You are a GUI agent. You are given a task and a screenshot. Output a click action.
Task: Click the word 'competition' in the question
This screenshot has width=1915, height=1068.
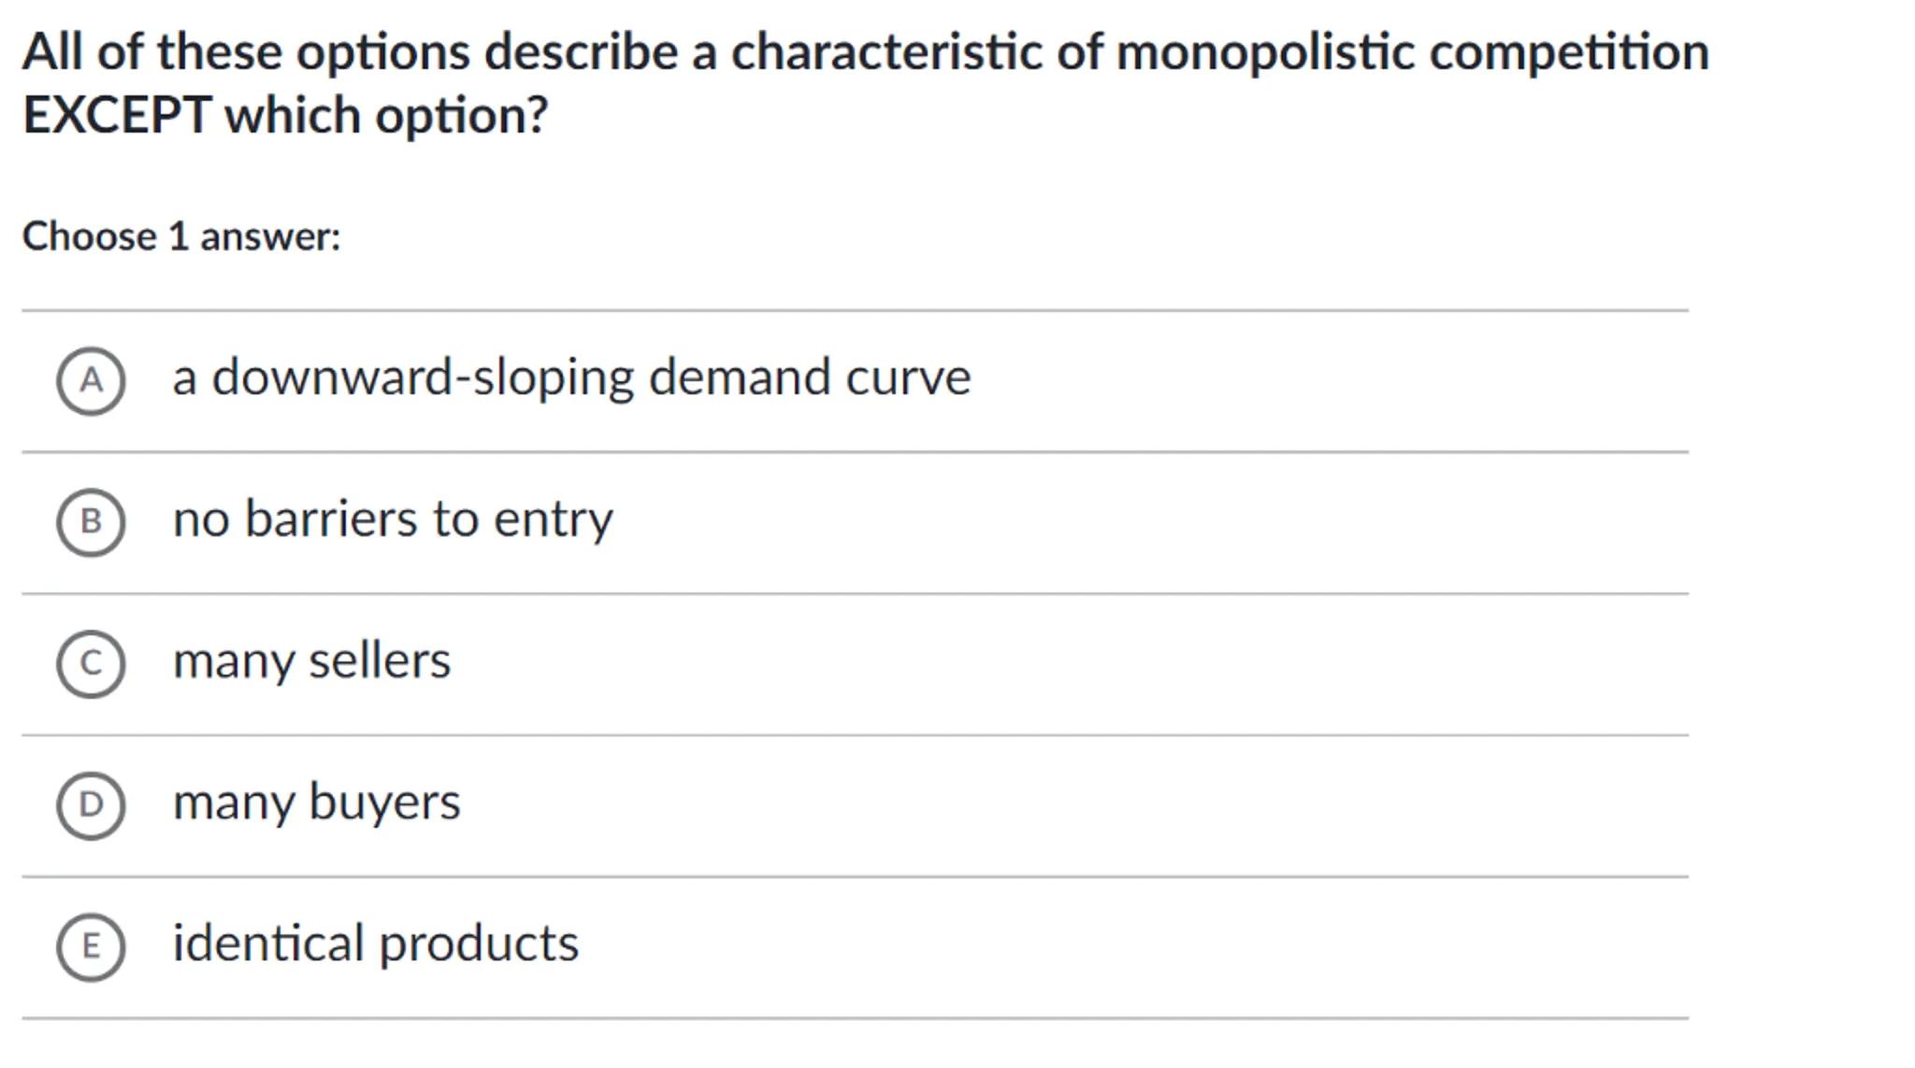click(x=1569, y=52)
